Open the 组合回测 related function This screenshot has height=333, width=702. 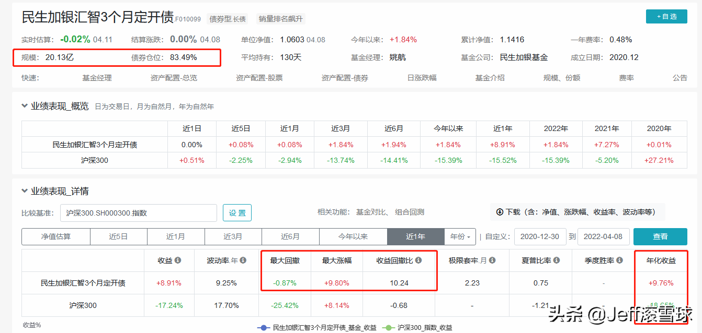(x=410, y=212)
